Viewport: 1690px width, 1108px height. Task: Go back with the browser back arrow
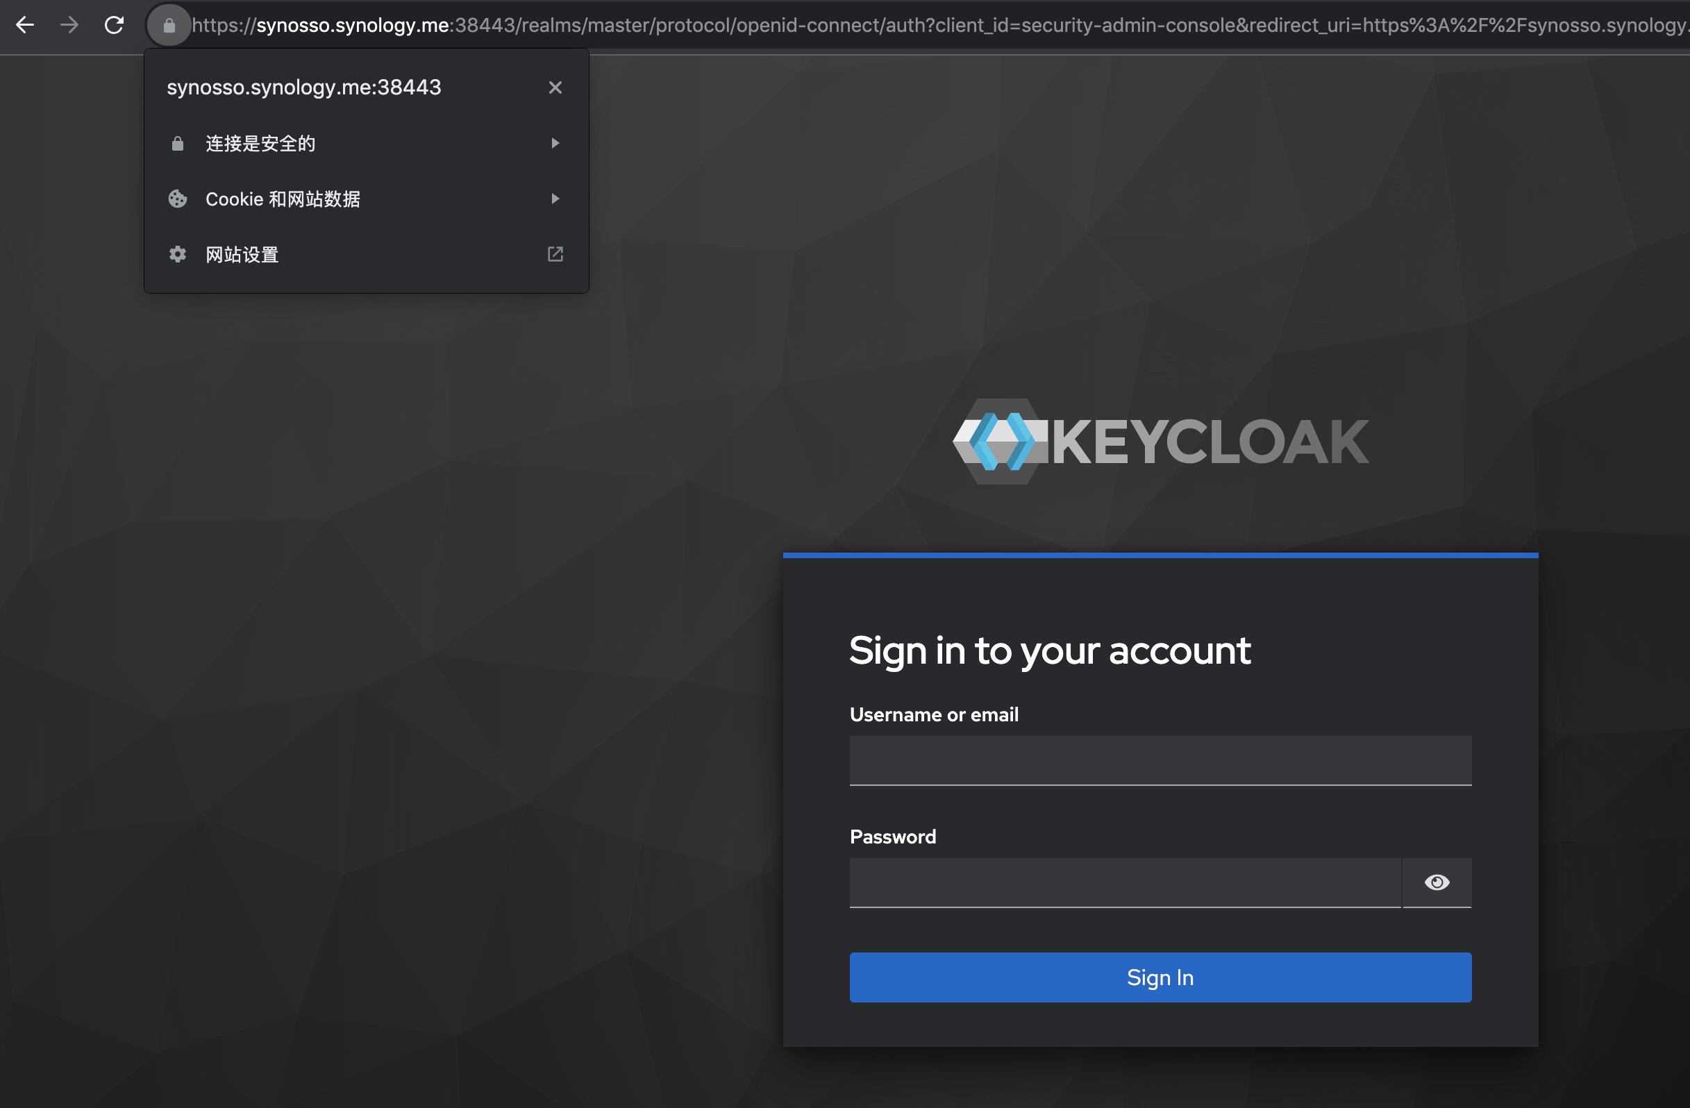tap(25, 25)
